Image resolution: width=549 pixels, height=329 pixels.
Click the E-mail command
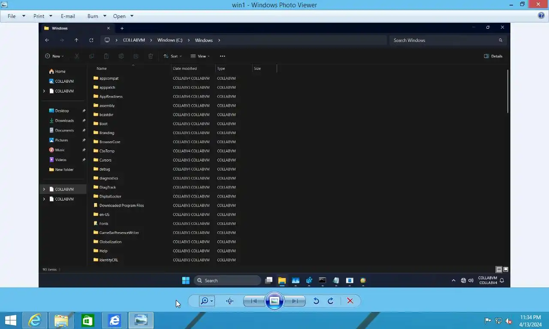[x=68, y=16]
